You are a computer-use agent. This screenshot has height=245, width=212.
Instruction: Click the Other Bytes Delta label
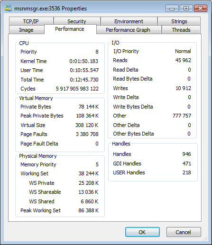(133, 134)
